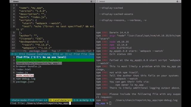This screenshot has width=191, height=107.
Task: Select package.json candidate in helm list
Action: (25, 82)
